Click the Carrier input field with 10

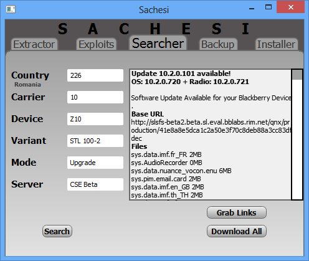95,97
